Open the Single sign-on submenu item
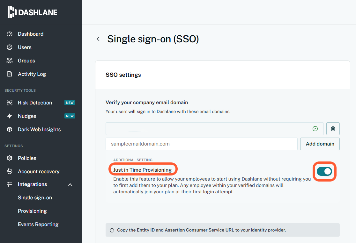The image size is (356, 243). click(35, 198)
